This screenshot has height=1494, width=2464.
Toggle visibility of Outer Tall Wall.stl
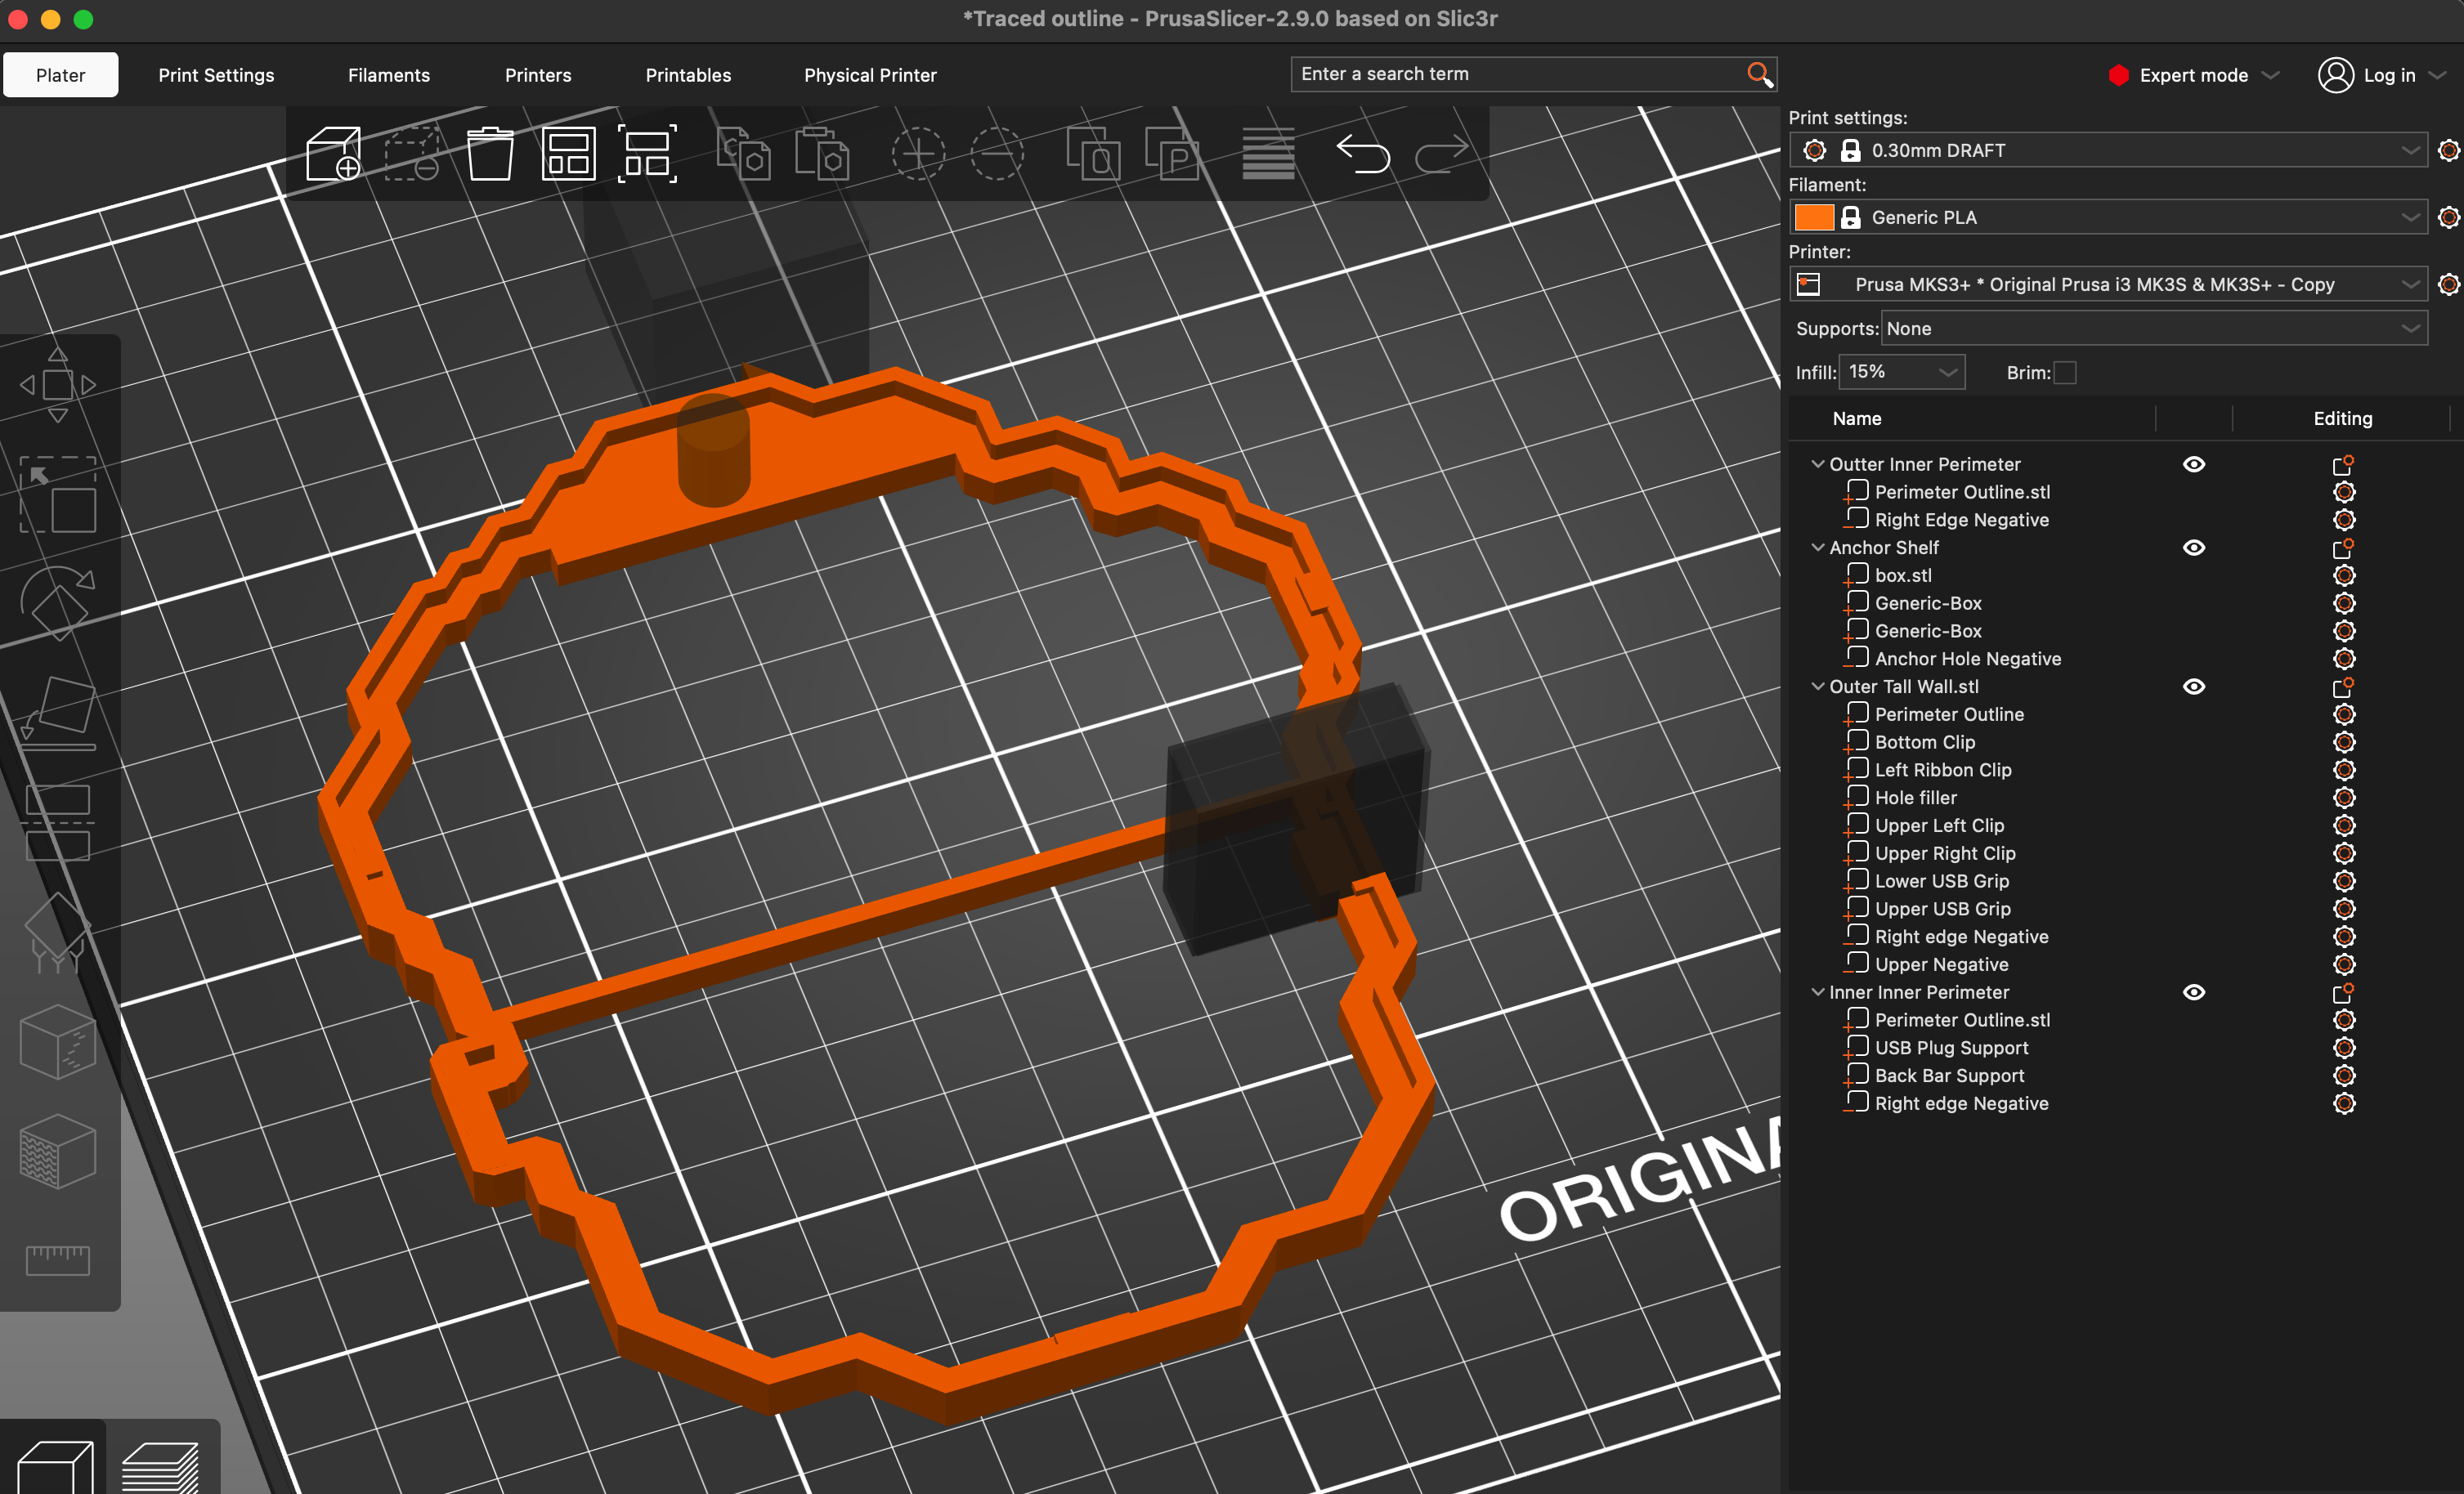pyautogui.click(x=2194, y=687)
